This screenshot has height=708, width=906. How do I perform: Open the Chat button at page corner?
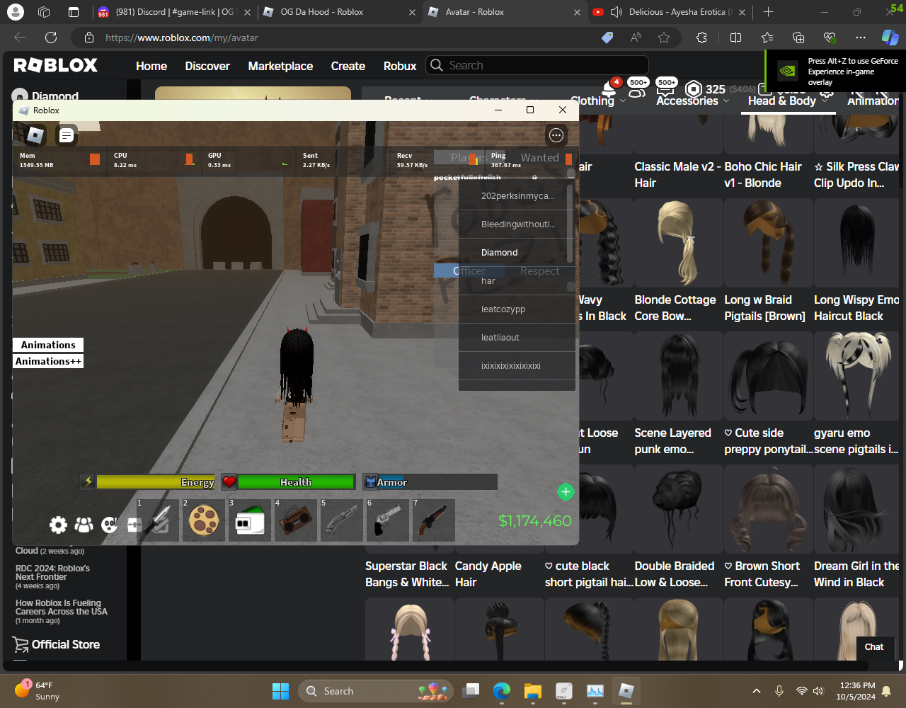click(x=874, y=646)
